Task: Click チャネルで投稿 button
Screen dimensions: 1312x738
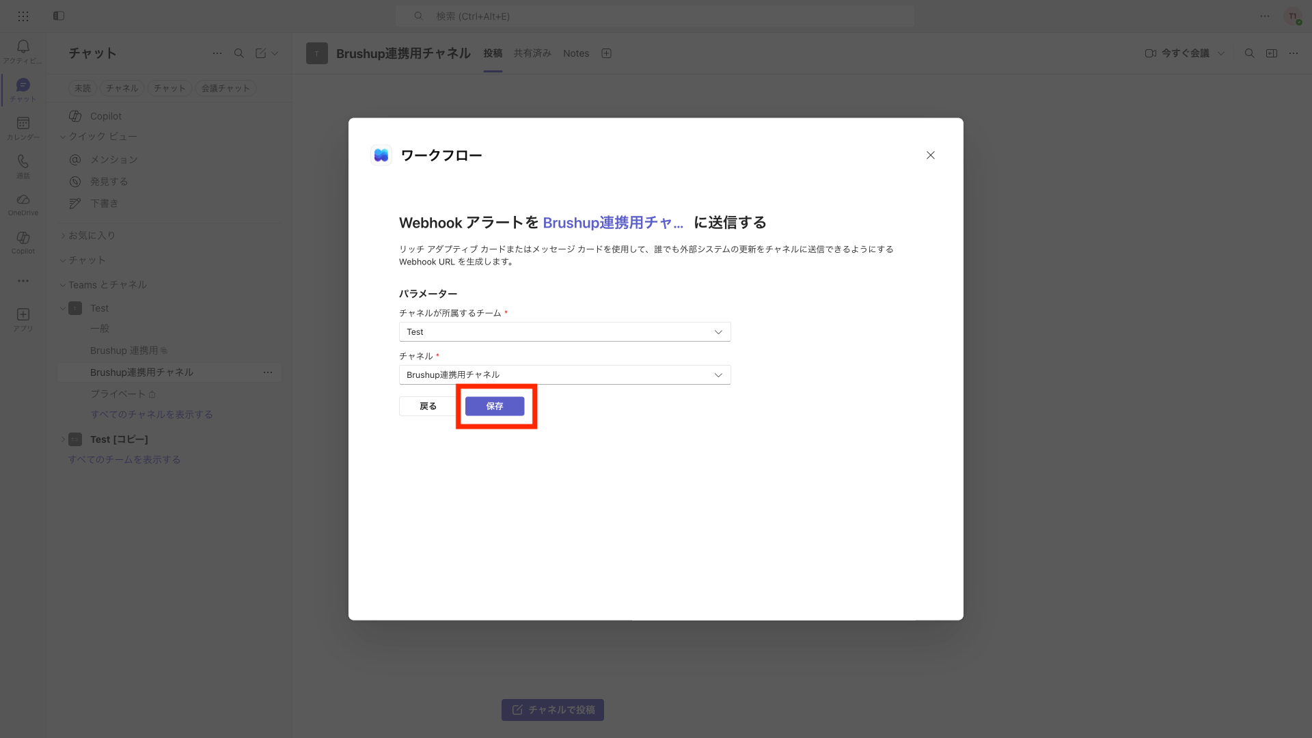Action: [553, 710]
